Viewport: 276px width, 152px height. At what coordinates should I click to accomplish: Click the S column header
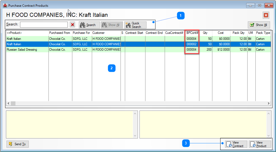coord(123,33)
